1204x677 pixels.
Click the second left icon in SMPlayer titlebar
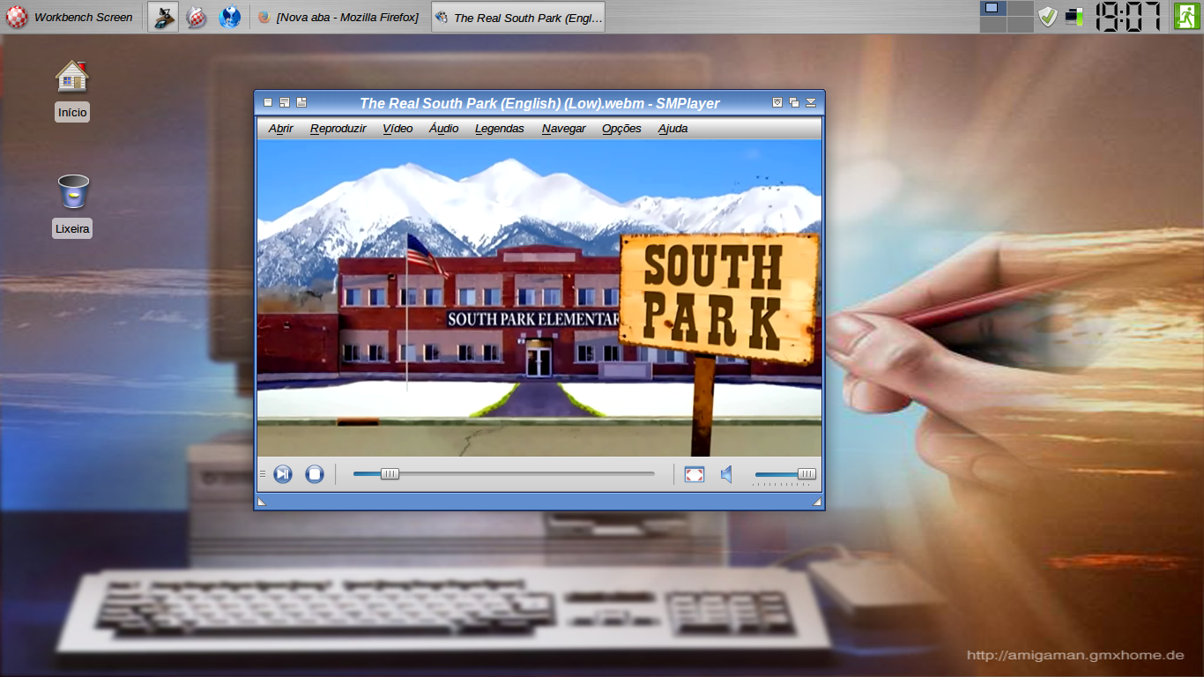pos(285,102)
